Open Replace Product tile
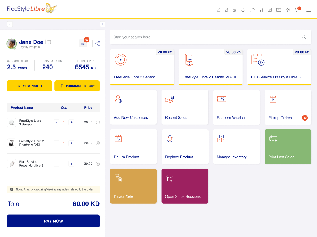The width and height of the screenshot is (317, 237). [185, 147]
